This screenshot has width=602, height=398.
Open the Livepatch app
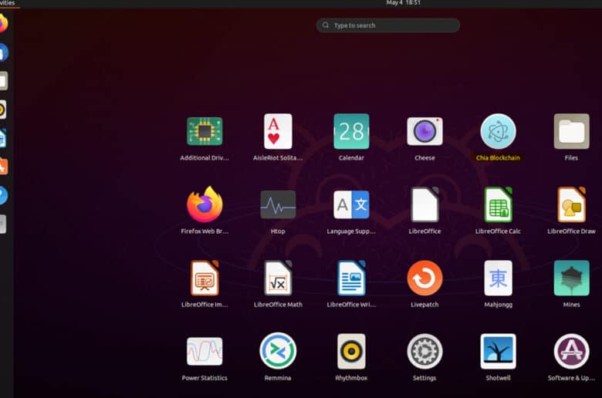pos(424,278)
